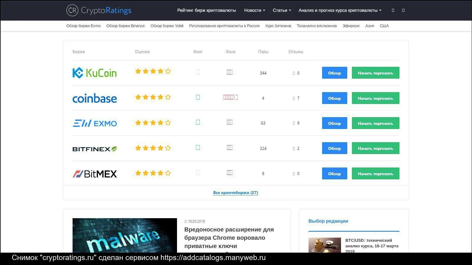Open the Coinbase exchange logo
This screenshot has height=265, width=472.
tap(95, 98)
